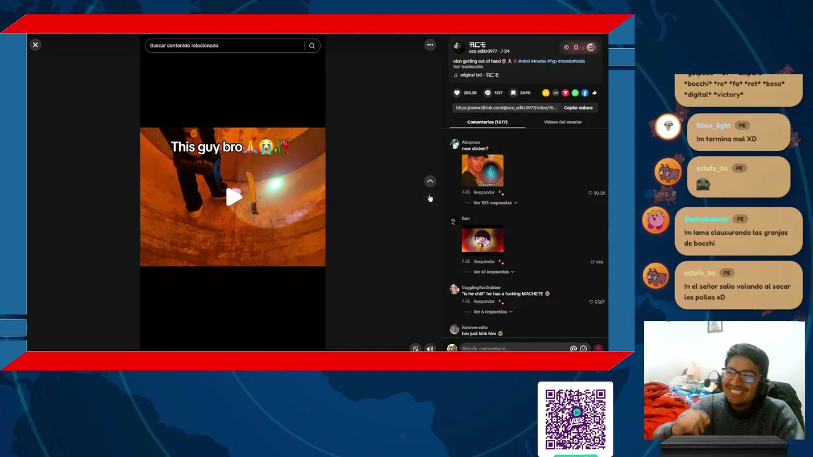Click Copiar enlace button
813x457 pixels.
pos(578,108)
